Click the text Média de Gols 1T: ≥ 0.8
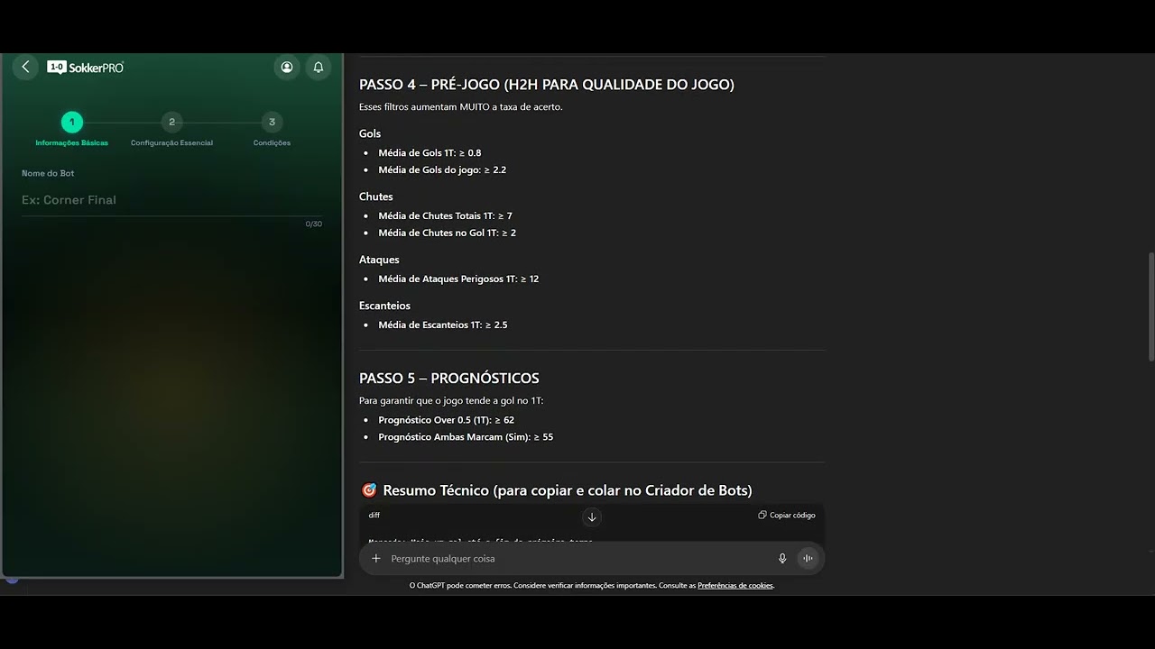The height and width of the screenshot is (649, 1155). click(x=430, y=153)
